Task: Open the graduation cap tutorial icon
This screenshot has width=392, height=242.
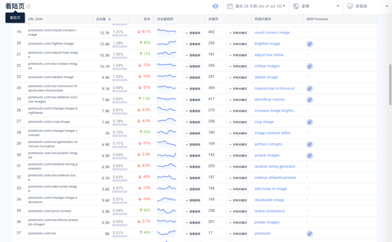Action: click(x=215, y=6)
